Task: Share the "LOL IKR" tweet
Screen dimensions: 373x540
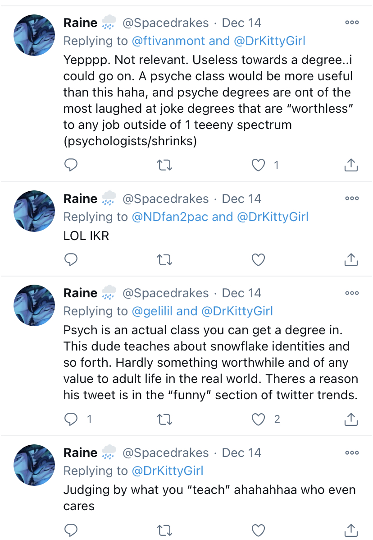Action: click(x=351, y=260)
